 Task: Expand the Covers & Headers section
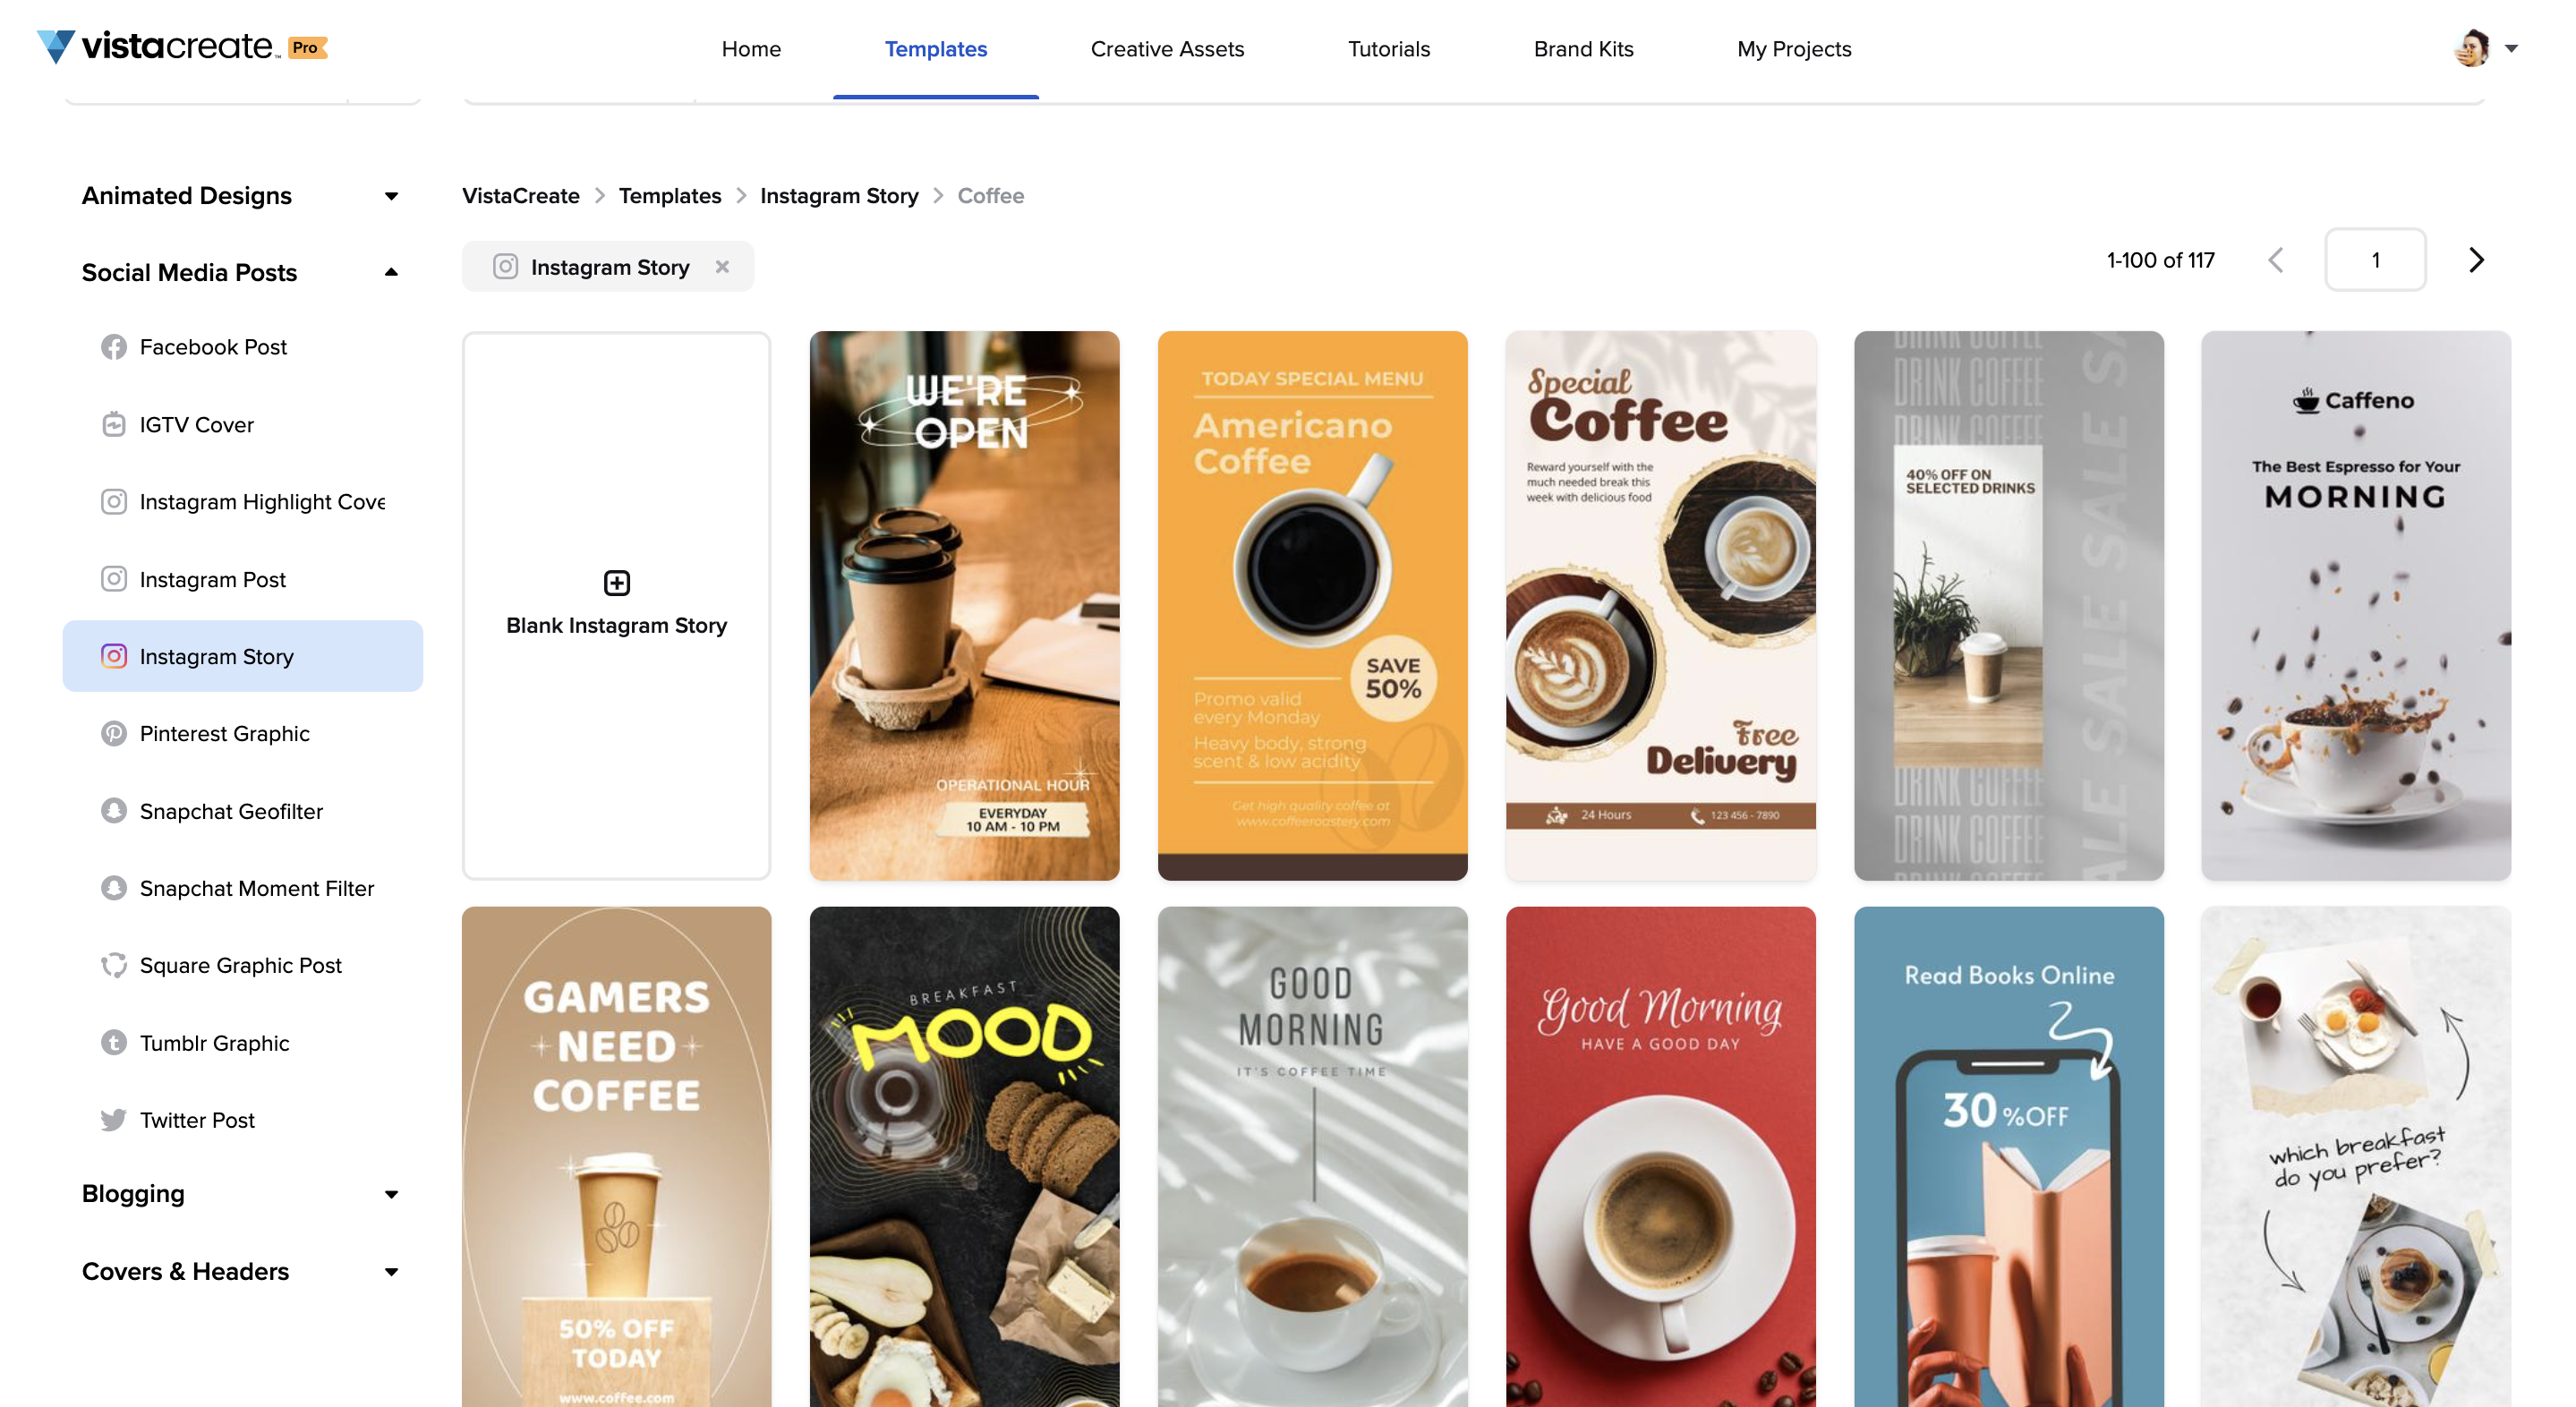click(241, 1272)
